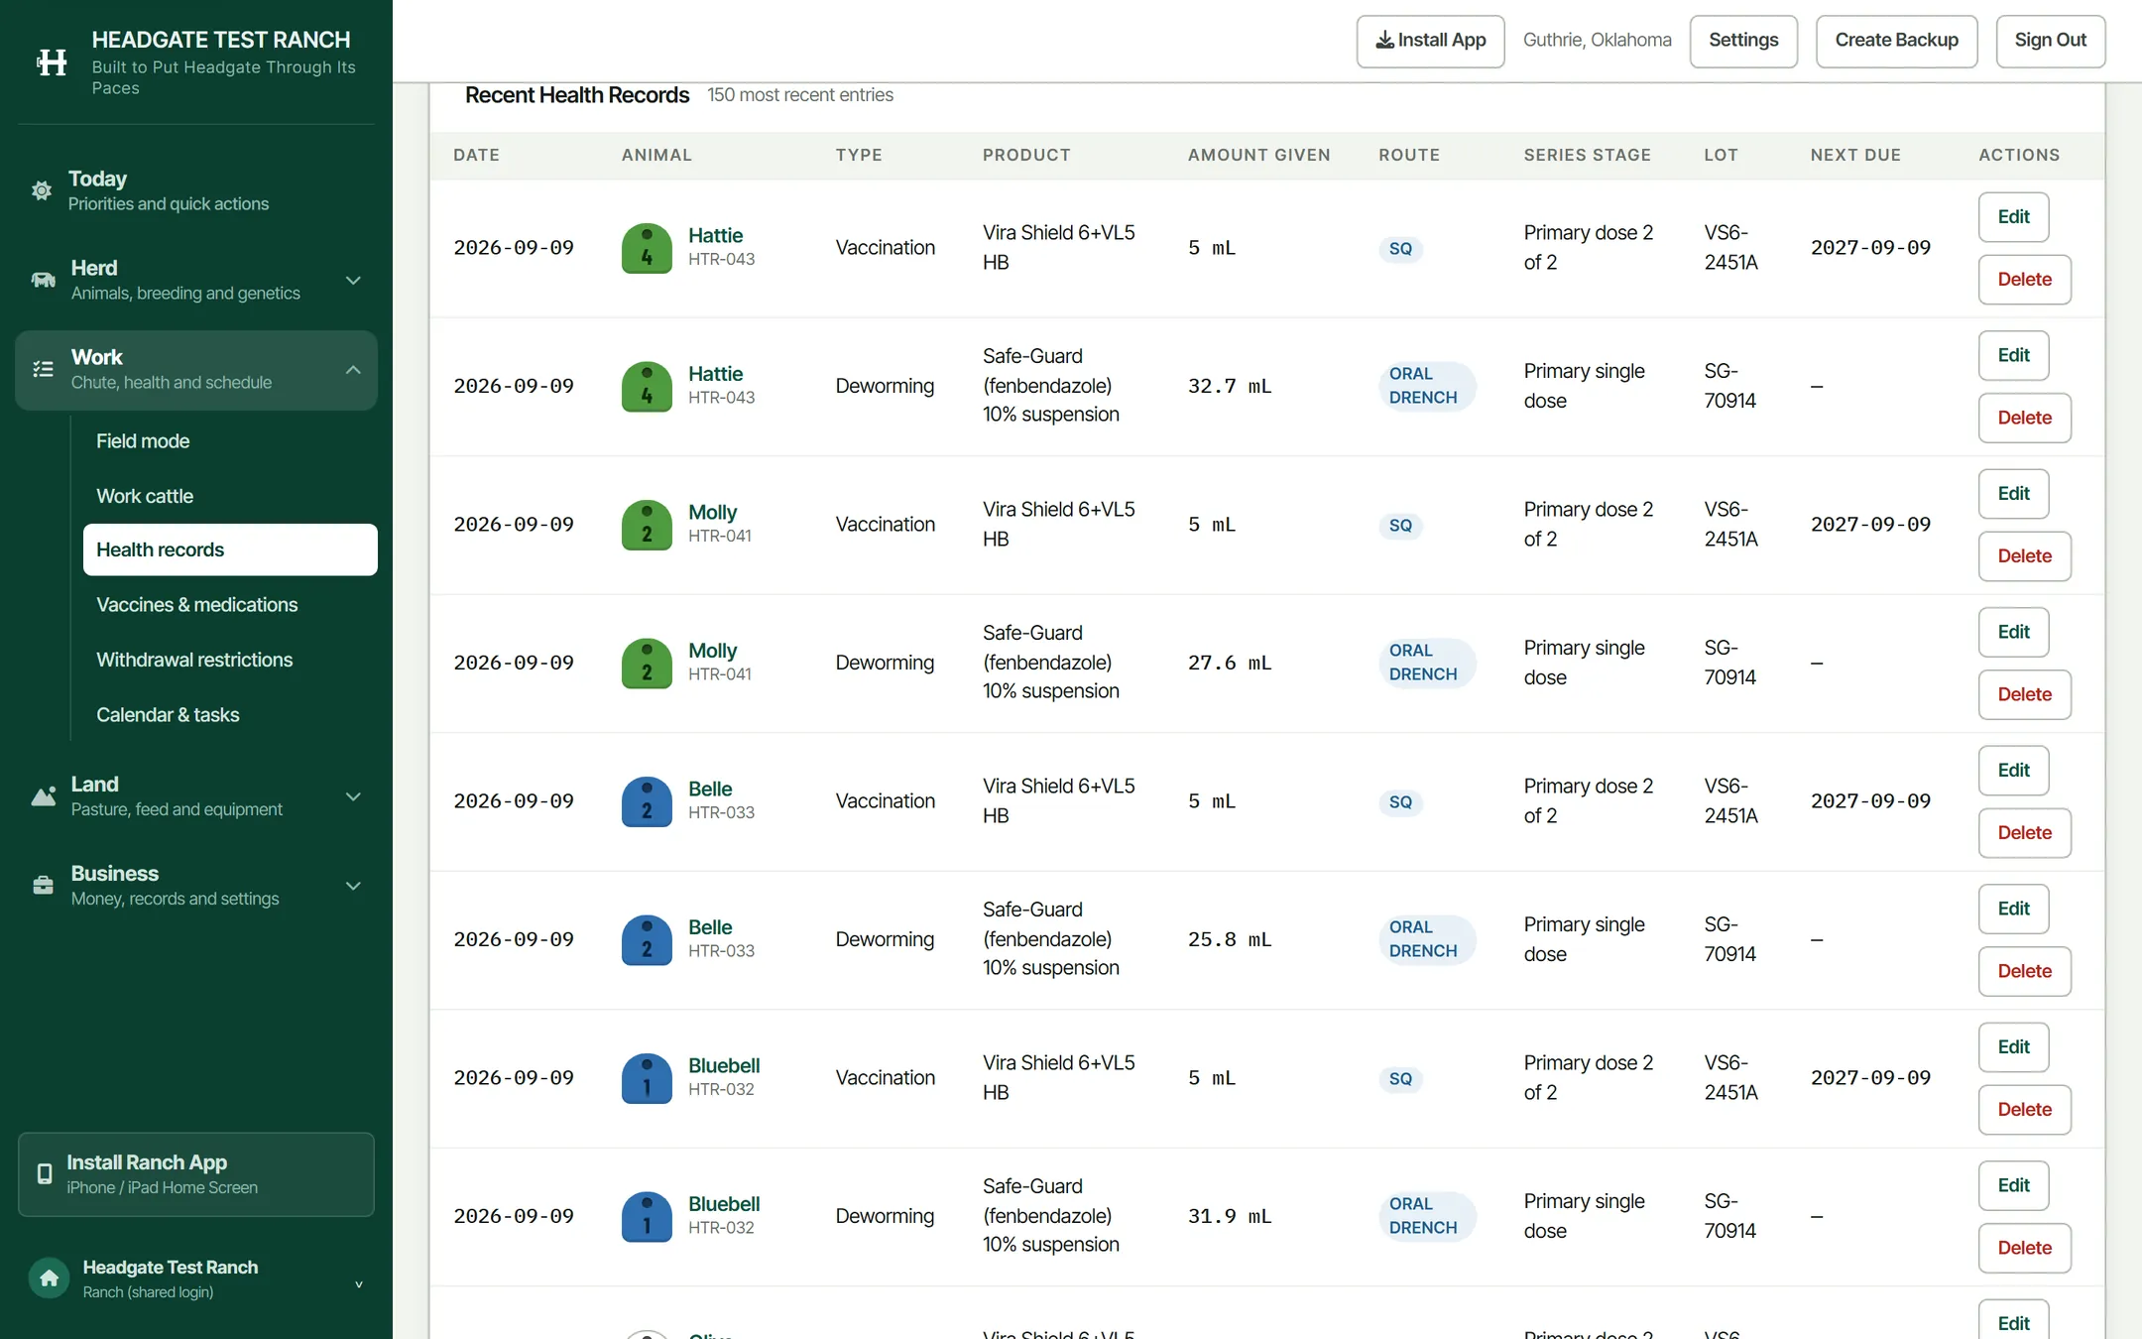Delete Bluebell's Deworming record
The image size is (2142, 1339).
[x=2024, y=1248]
